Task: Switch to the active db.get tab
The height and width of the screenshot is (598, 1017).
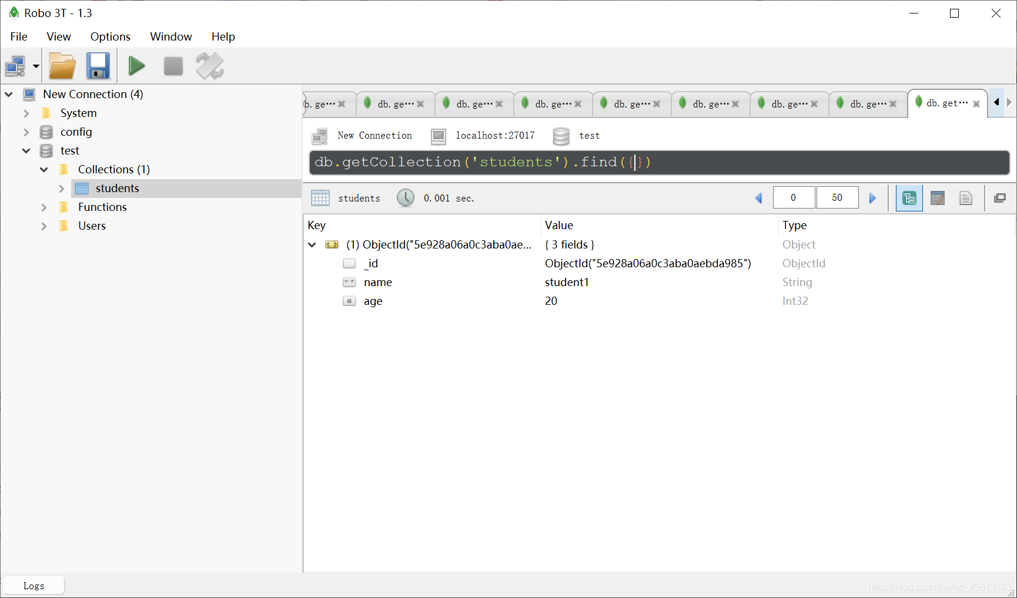Action: [x=946, y=103]
